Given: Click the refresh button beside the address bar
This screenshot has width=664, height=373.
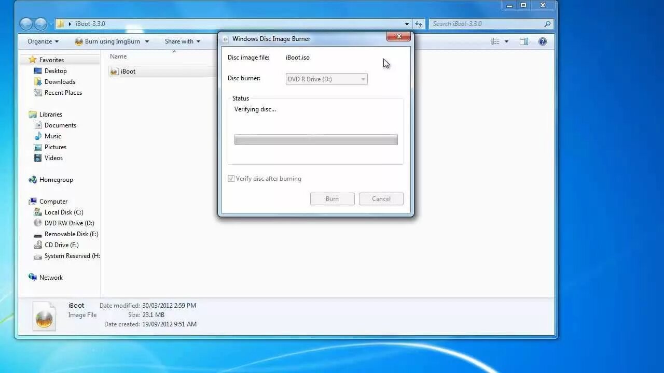Looking at the screenshot, I should pyautogui.click(x=419, y=24).
